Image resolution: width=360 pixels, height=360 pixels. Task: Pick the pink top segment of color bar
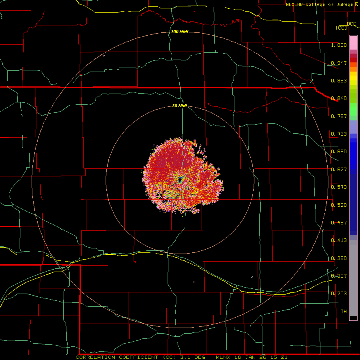click(353, 42)
